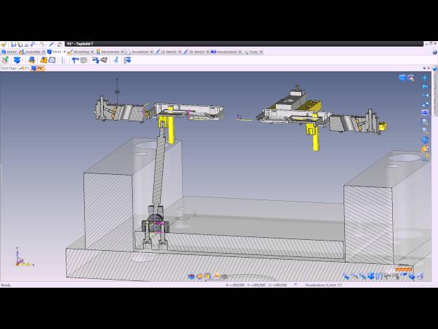Click the blue cube view icon in viewport
Screen dimensions: 438x329
pos(402,77)
